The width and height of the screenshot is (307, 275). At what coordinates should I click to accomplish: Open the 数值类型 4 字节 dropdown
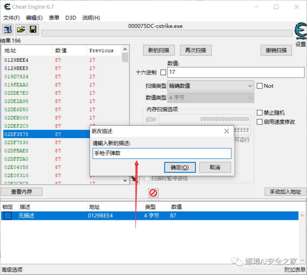tap(211, 97)
